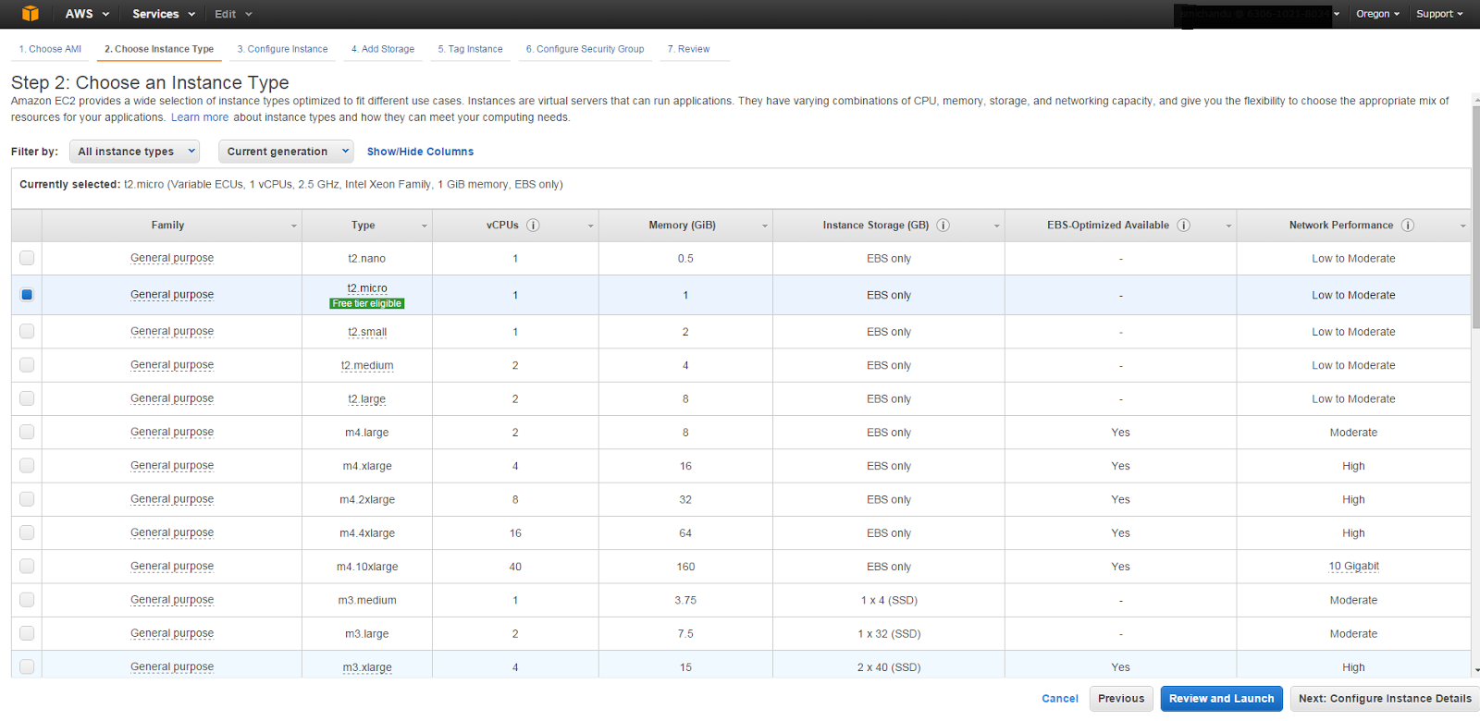
Task: Jump to 5. Tag Instance step
Action: [x=470, y=49]
